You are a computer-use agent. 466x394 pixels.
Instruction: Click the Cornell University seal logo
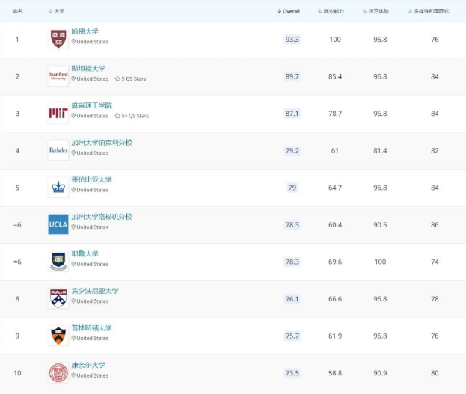(58, 373)
